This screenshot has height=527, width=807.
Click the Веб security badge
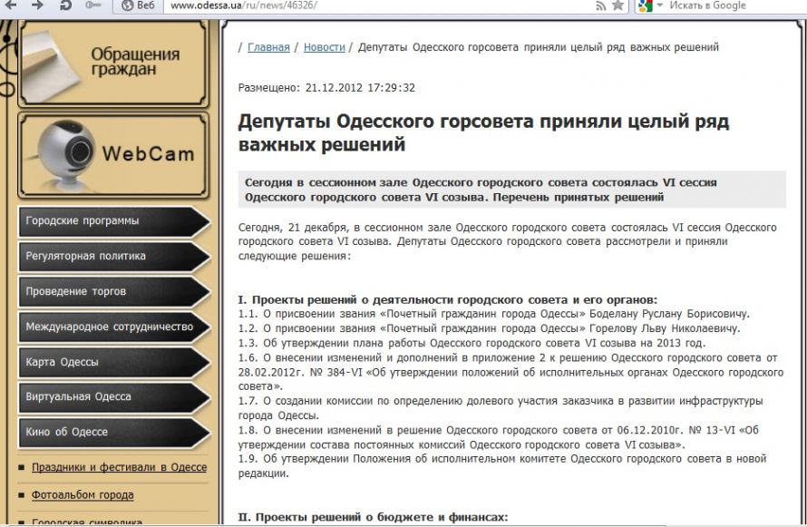(x=139, y=5)
